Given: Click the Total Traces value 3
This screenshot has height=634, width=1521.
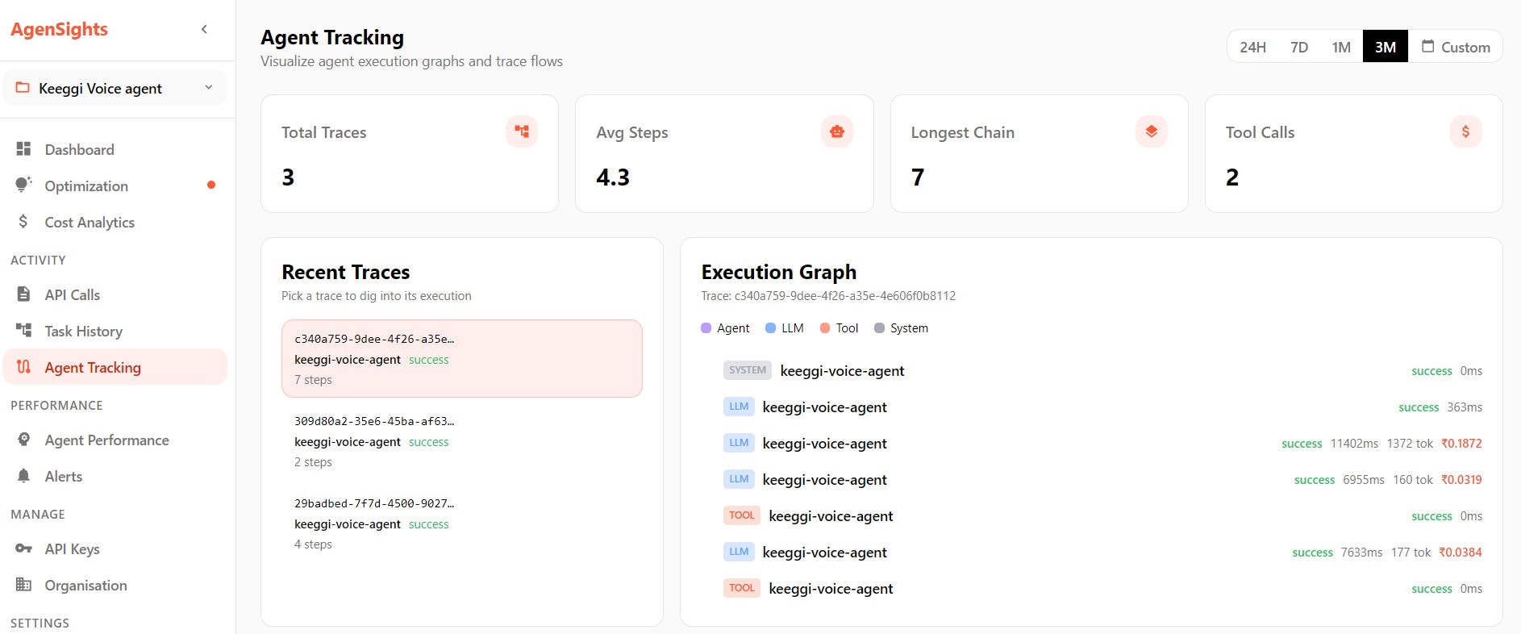Looking at the screenshot, I should click(288, 177).
